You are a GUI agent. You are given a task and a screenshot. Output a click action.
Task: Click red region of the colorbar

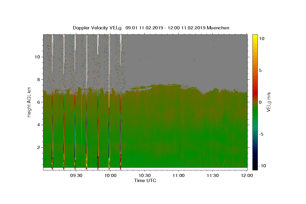(255, 93)
